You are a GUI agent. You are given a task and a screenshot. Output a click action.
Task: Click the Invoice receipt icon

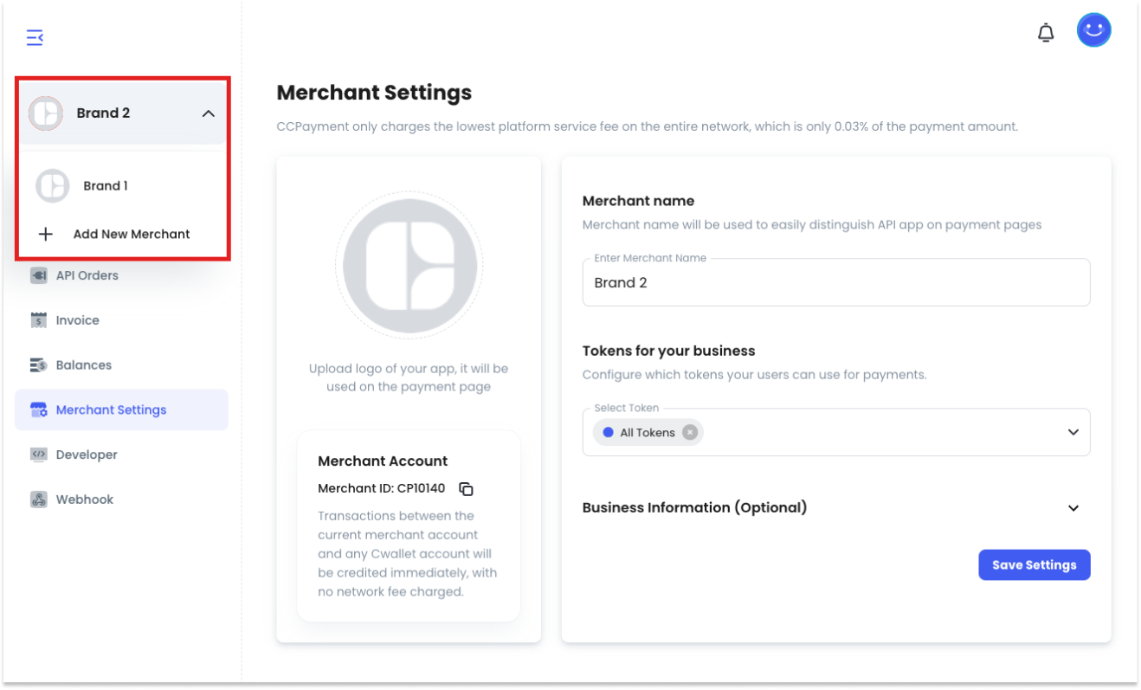pos(39,320)
